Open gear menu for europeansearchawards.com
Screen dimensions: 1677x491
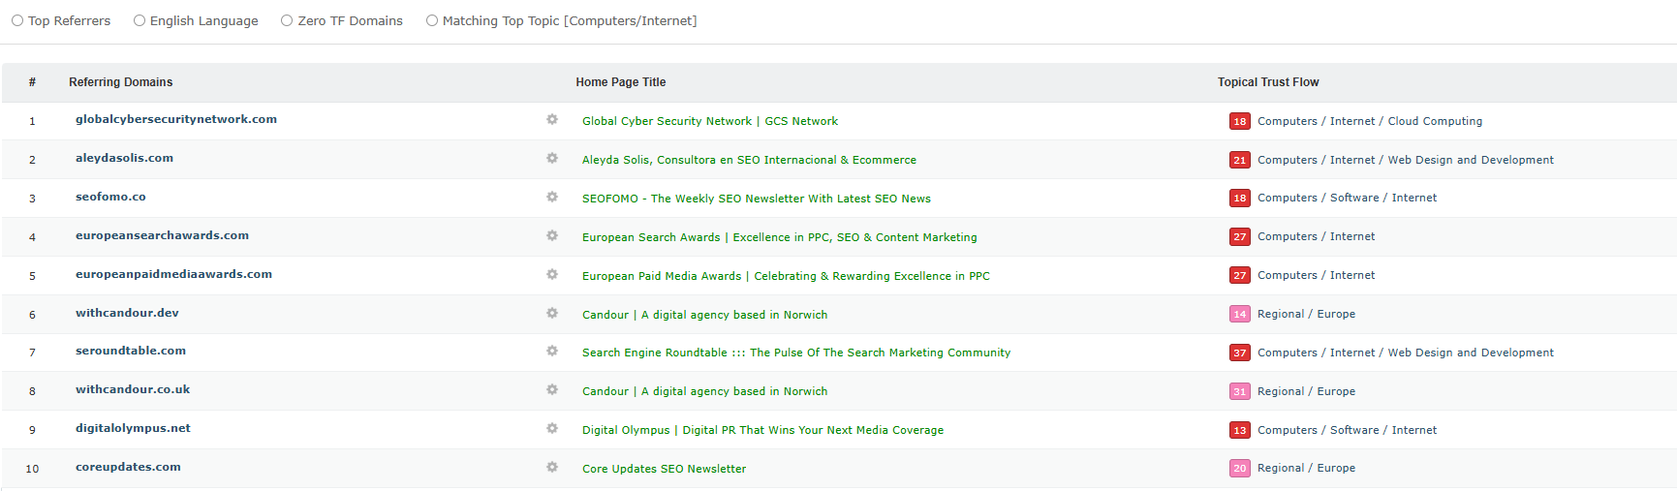click(x=552, y=236)
